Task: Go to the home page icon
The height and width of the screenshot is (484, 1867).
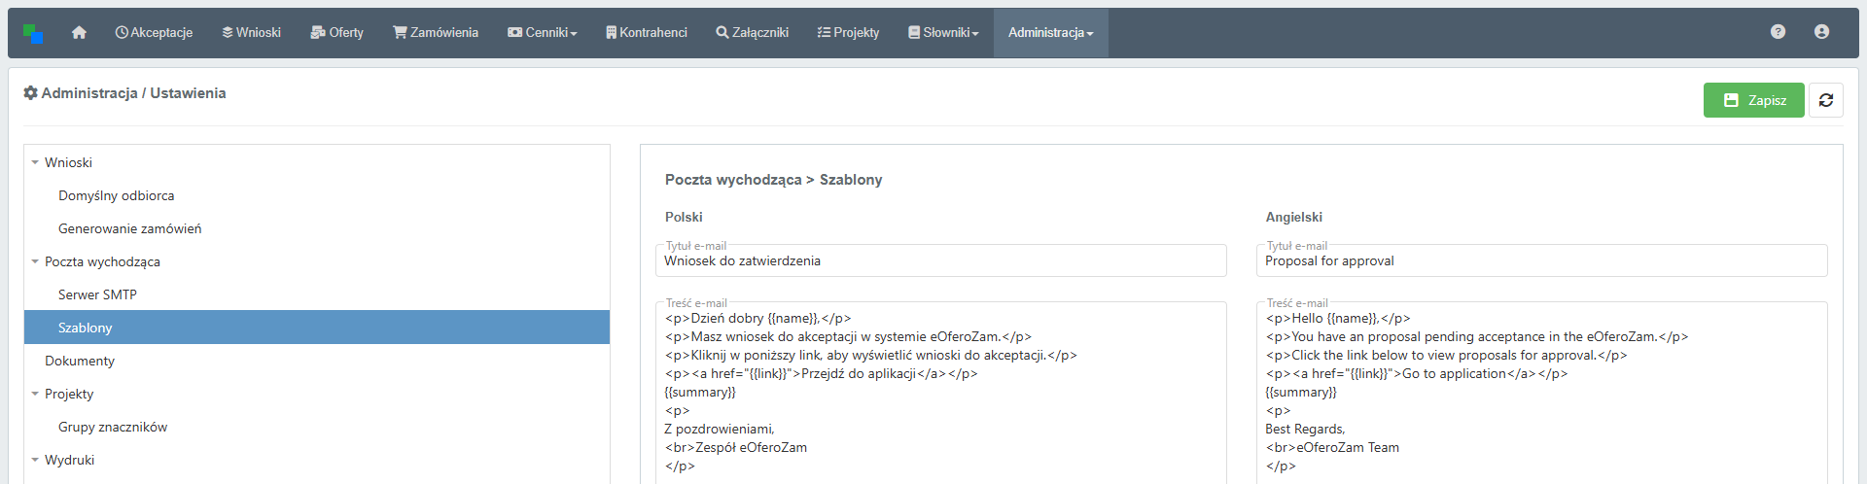Action: [x=79, y=33]
